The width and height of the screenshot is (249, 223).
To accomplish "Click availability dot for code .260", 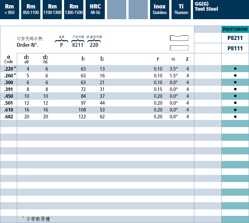I will click(235, 75).
